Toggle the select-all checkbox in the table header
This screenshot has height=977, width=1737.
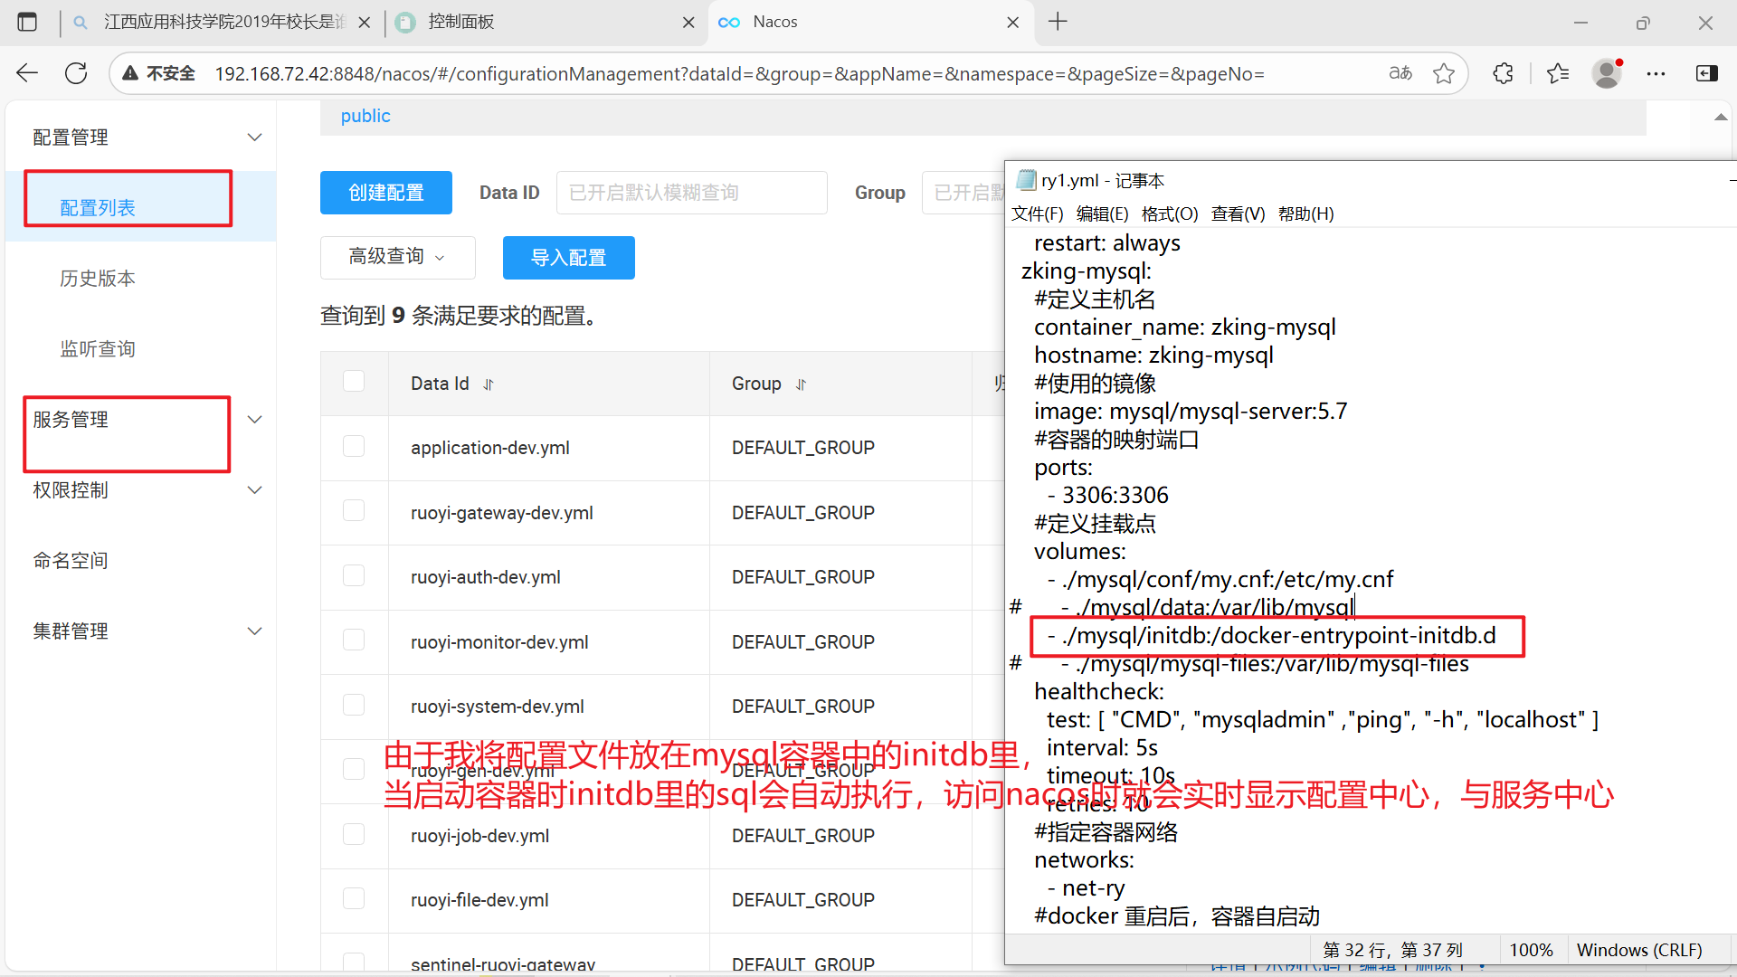point(354,381)
